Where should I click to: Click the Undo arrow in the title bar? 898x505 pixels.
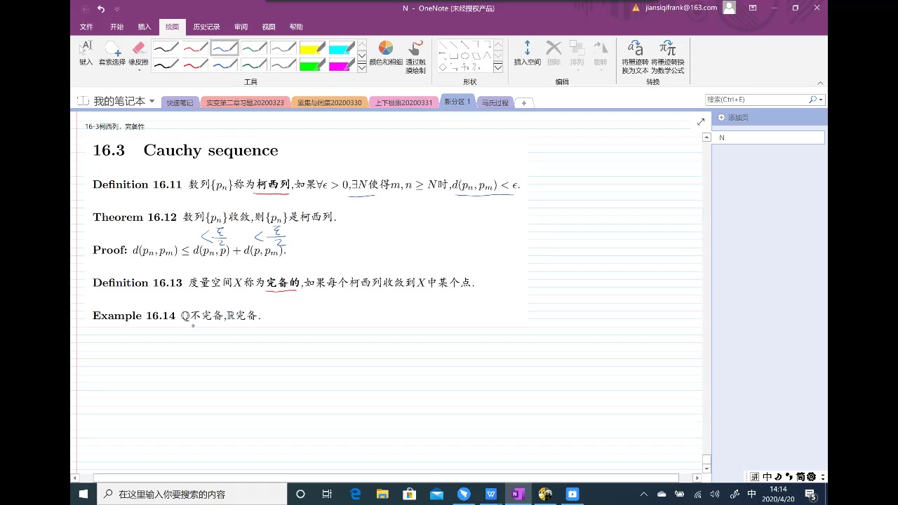click(x=101, y=8)
